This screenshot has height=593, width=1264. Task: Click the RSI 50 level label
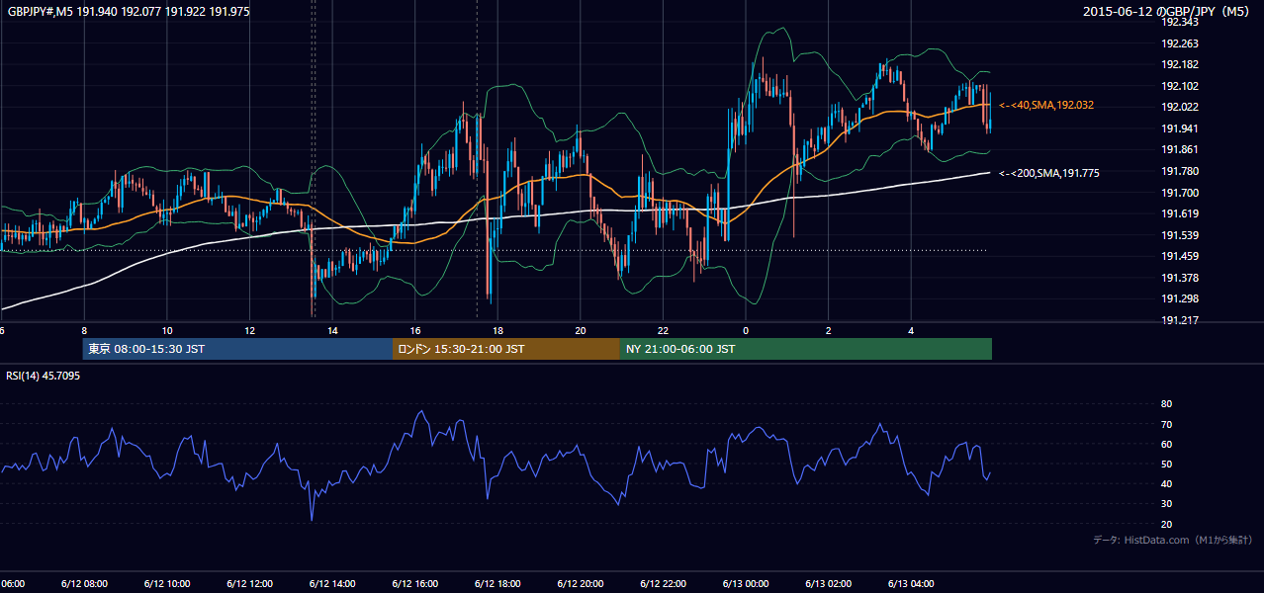(1166, 464)
